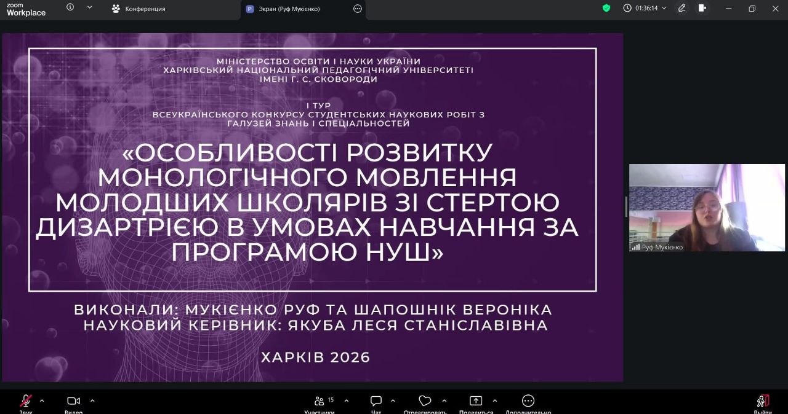Viewport: 788px width, 414px height.
Task: Toggle the view layout icon in top bar
Action: point(702,8)
